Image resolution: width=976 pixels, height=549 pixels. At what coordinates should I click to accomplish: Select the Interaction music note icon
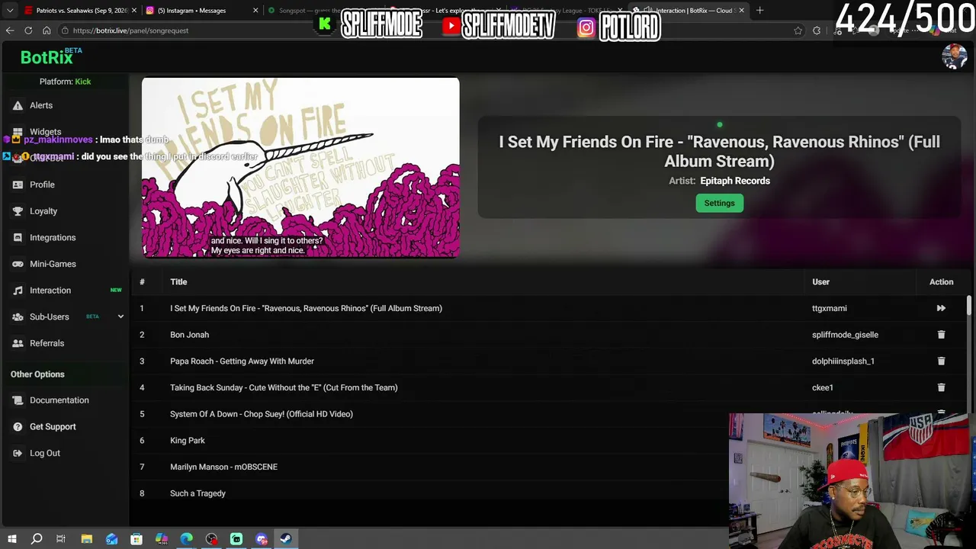coord(18,291)
